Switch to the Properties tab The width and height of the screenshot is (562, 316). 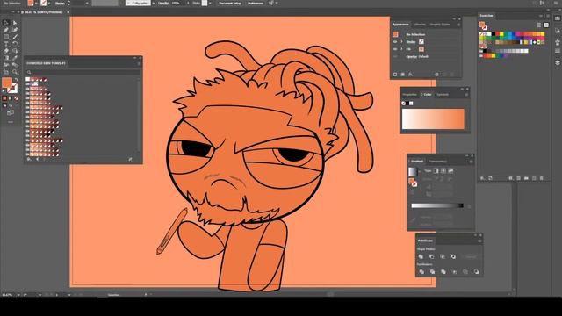click(x=409, y=95)
